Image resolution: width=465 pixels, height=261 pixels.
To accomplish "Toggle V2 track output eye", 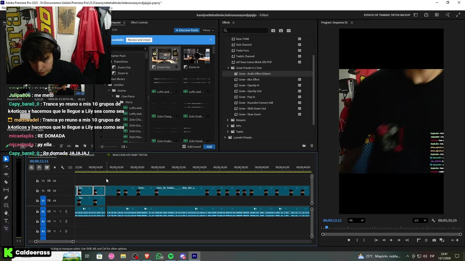I will [x=54, y=191].
